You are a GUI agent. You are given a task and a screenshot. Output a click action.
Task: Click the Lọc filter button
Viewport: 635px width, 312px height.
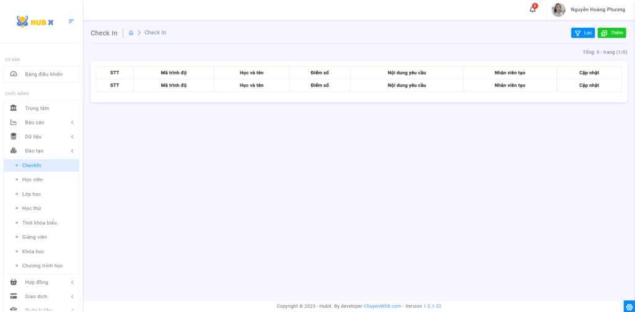[x=583, y=33]
